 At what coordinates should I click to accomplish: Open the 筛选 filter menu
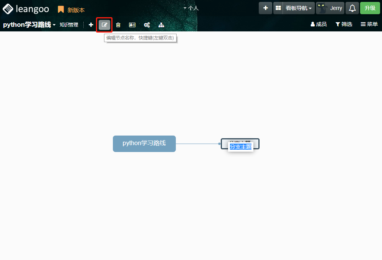[x=344, y=25]
